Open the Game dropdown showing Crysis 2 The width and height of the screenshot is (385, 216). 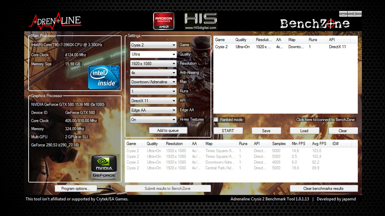pos(153,45)
